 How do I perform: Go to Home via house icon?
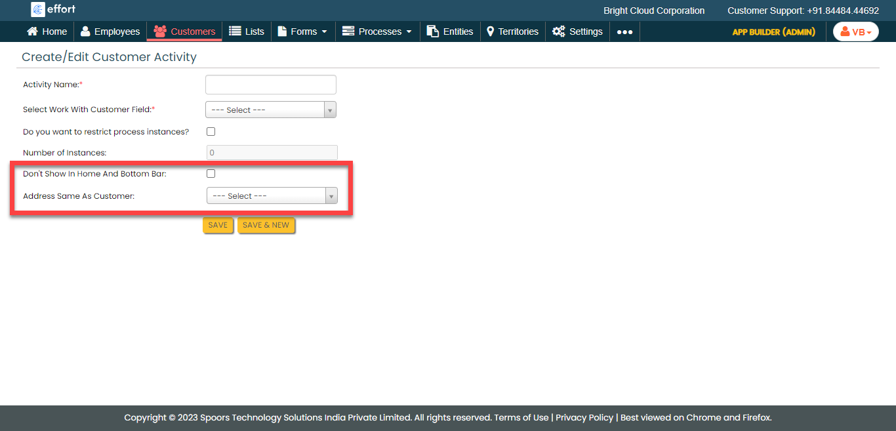coord(32,31)
